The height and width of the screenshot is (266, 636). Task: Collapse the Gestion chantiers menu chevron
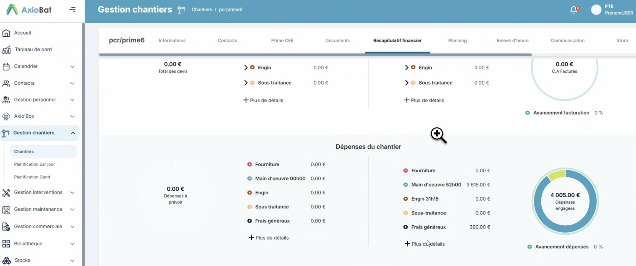pos(73,133)
